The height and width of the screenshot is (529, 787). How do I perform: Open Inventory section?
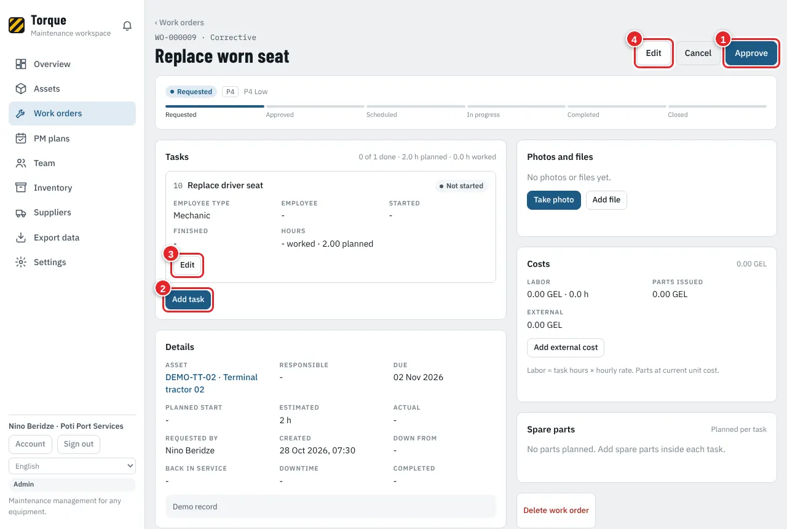point(72,188)
